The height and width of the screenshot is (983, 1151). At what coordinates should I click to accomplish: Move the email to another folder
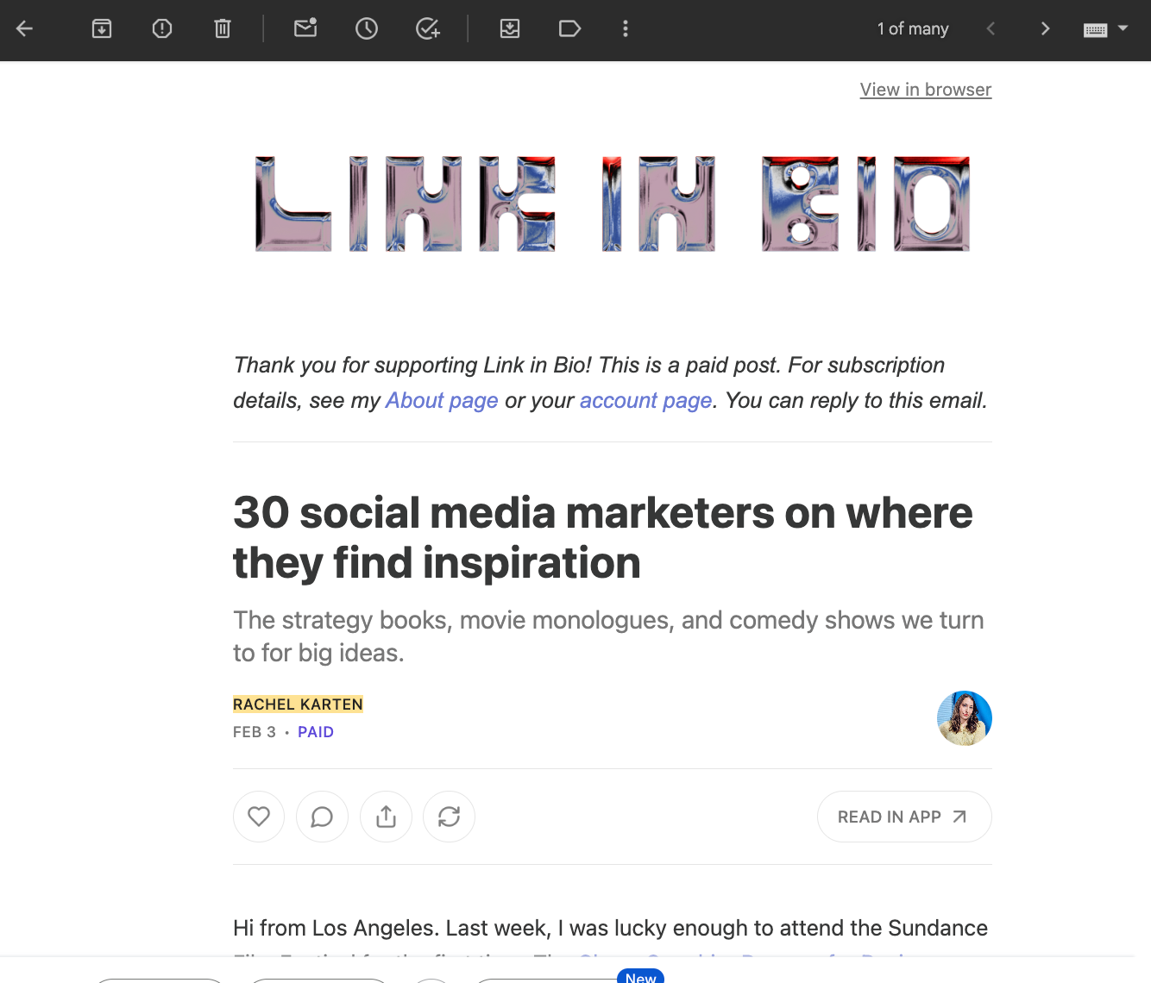tap(510, 28)
